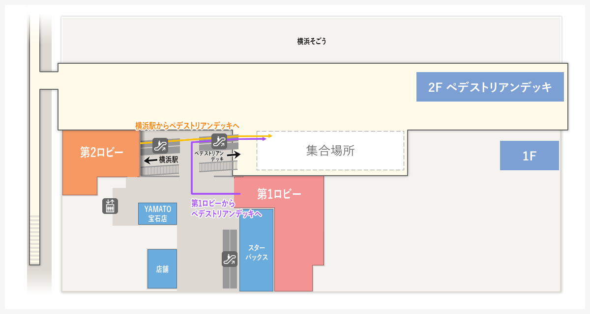Click the black left arrow pointing to 横浜駅
Image resolution: width=590 pixels, height=314 pixels.
pyautogui.click(x=150, y=158)
